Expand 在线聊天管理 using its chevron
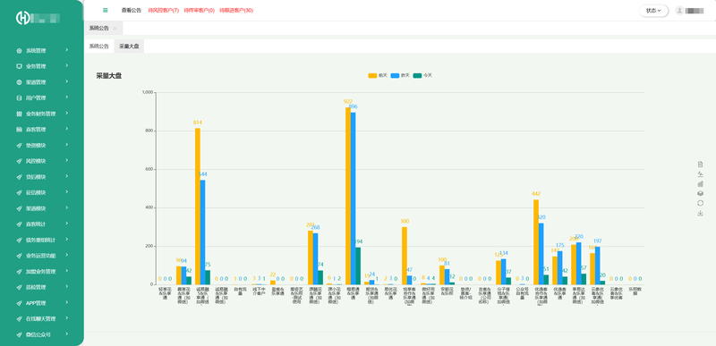716x346 pixels. coord(66,318)
